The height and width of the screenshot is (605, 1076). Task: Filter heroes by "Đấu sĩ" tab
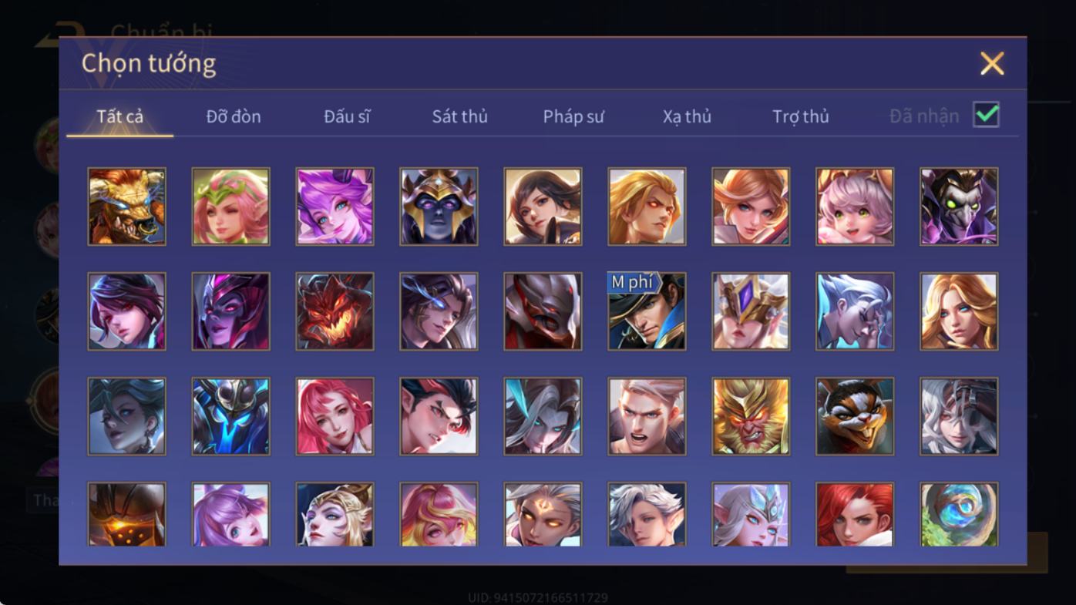click(347, 116)
